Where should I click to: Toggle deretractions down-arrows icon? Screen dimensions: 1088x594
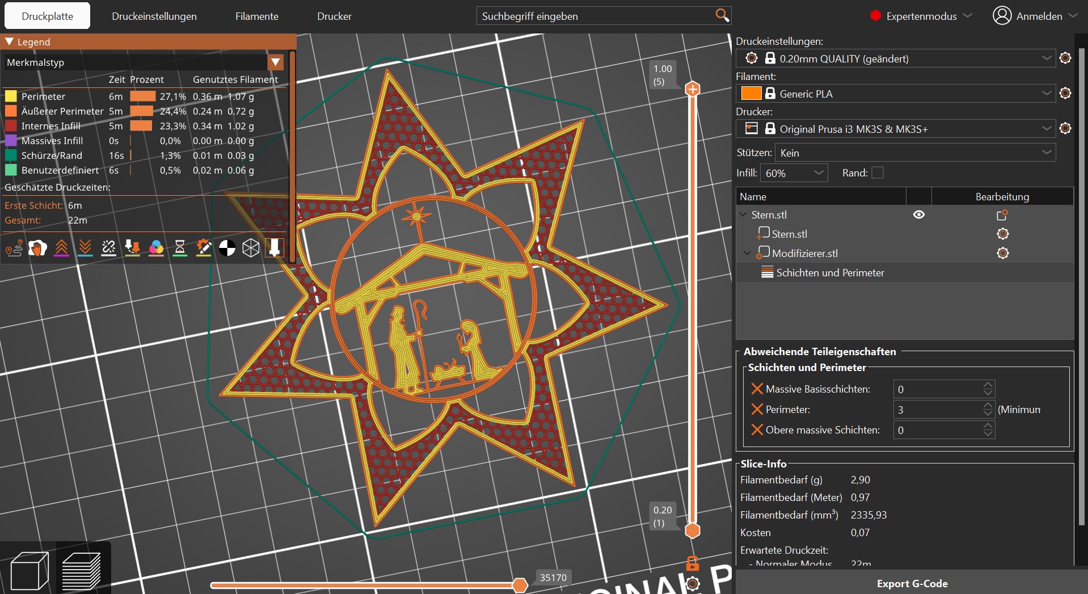pyautogui.click(x=85, y=248)
